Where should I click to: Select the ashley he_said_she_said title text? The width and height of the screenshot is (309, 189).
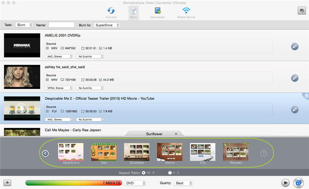[x=65, y=67]
